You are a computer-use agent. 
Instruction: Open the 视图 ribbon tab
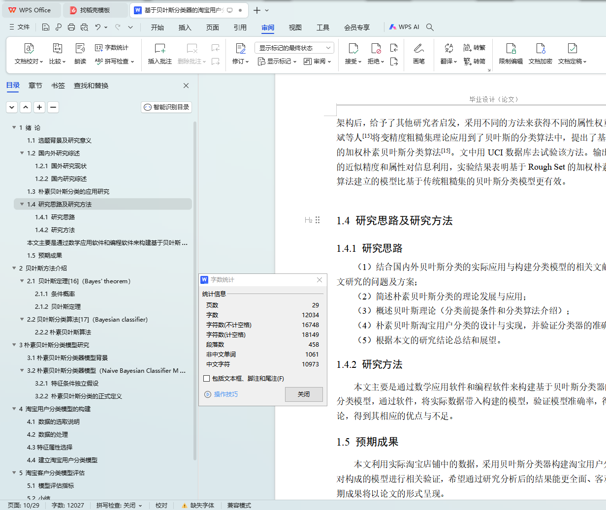coord(295,28)
